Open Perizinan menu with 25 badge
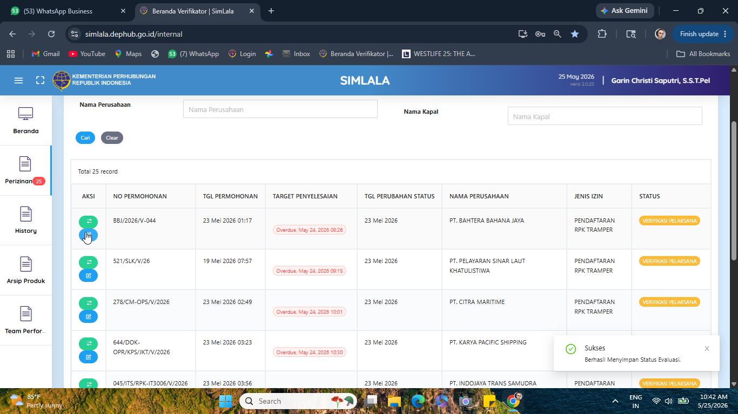738x414 pixels. tap(25, 170)
